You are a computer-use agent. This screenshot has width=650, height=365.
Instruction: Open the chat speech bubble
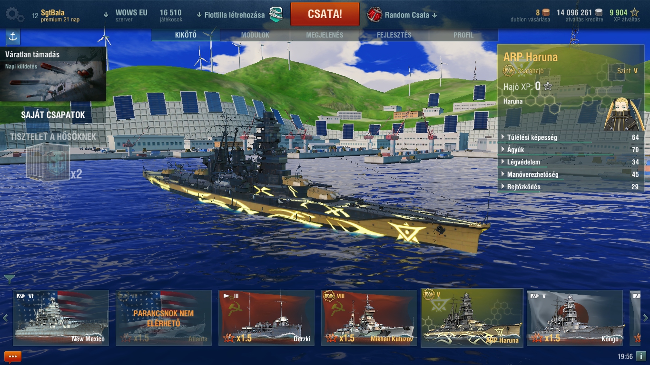pos(13,356)
